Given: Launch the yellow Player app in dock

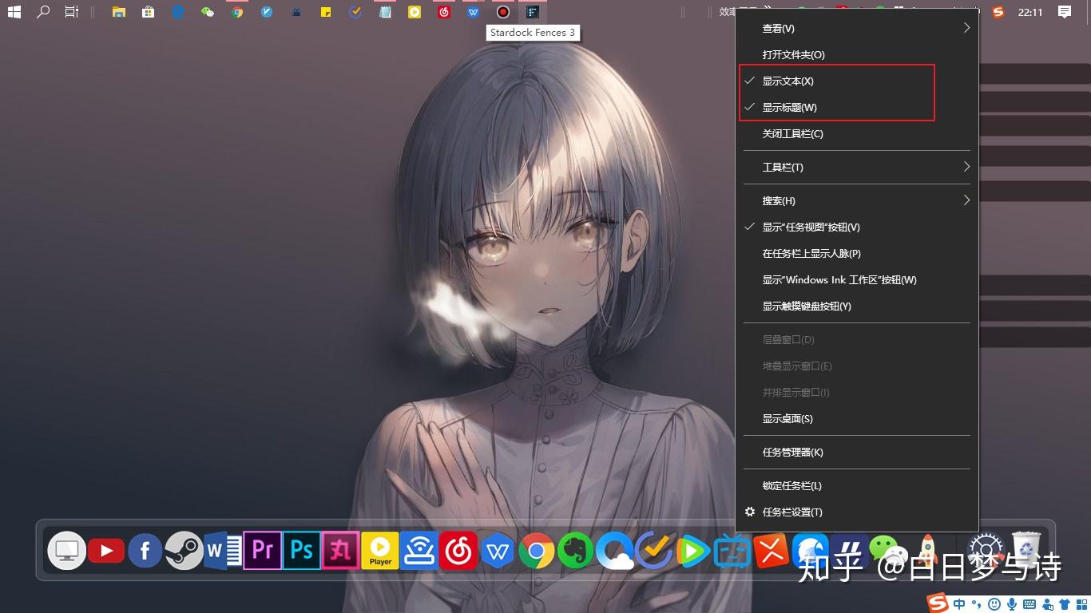Looking at the screenshot, I should tap(380, 551).
